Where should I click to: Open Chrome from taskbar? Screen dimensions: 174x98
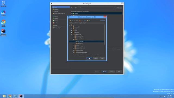tap(10, 96)
